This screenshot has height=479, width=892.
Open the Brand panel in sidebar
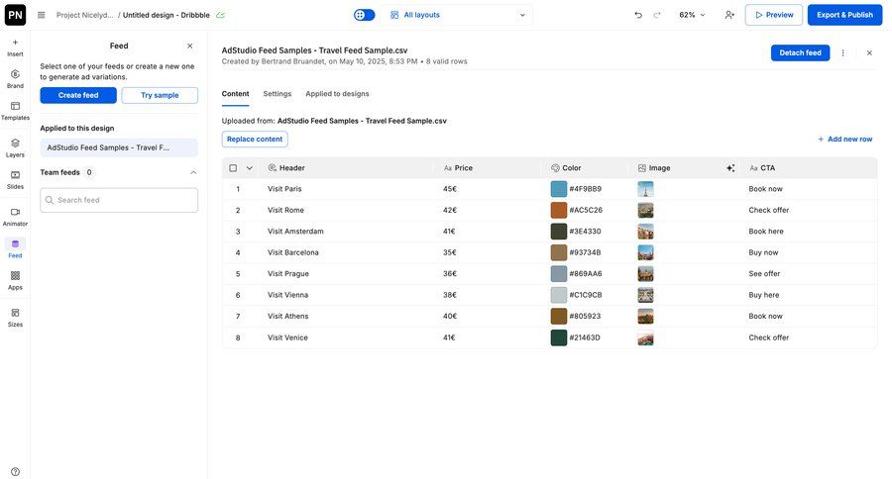[x=15, y=78]
